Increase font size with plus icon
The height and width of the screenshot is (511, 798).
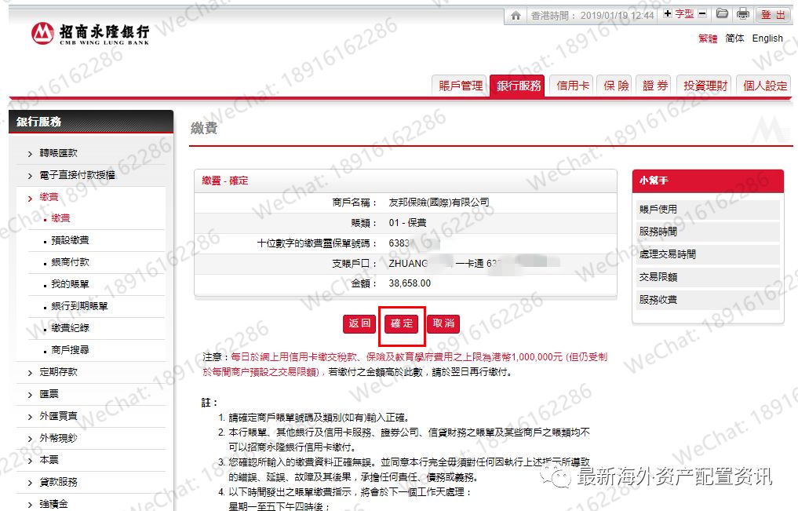pyautogui.click(x=667, y=14)
